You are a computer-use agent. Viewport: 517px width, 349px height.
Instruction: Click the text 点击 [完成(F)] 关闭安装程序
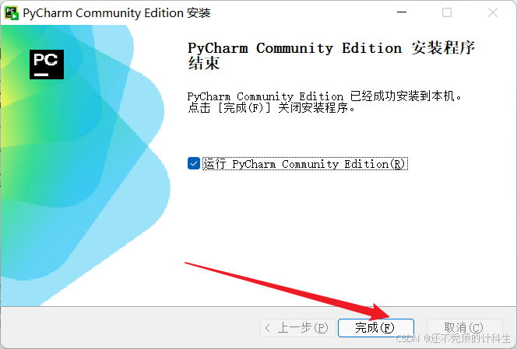(271, 108)
